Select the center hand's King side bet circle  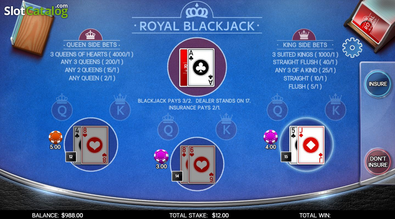[x=226, y=127]
